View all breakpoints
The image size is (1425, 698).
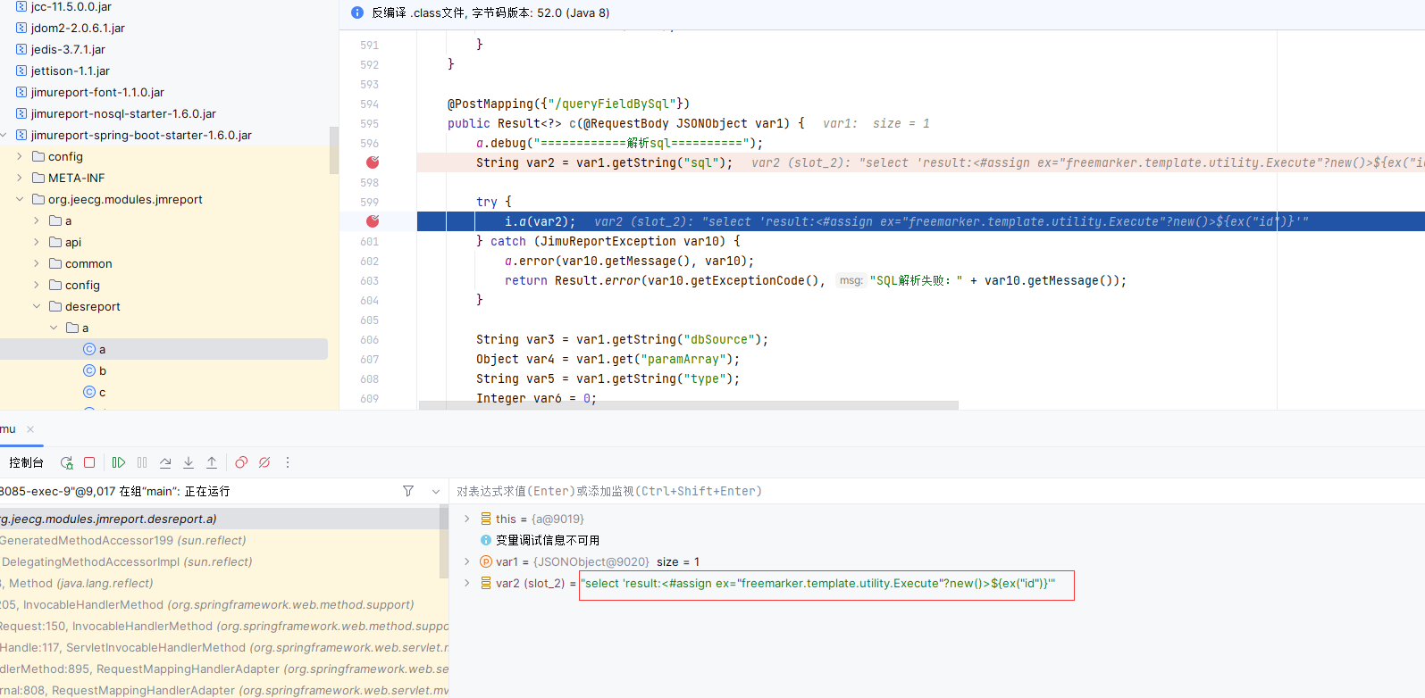241,462
